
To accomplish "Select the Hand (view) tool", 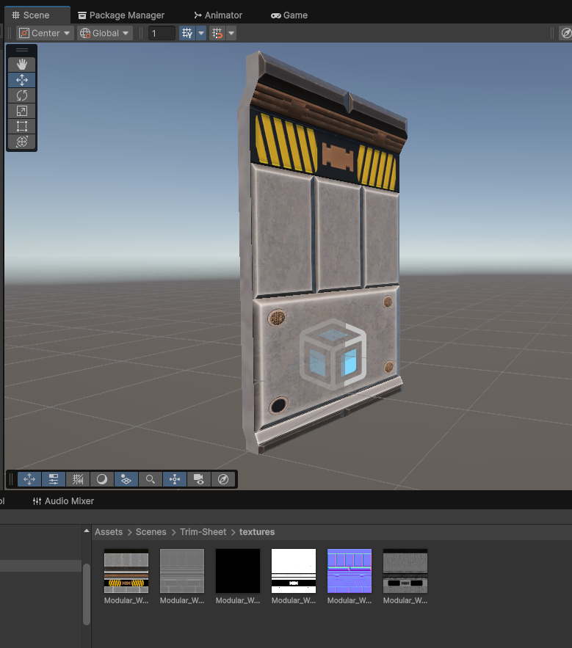I will (22, 65).
